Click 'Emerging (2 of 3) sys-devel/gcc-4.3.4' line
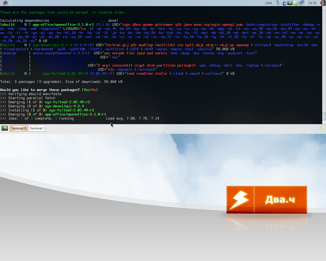 click(42, 106)
